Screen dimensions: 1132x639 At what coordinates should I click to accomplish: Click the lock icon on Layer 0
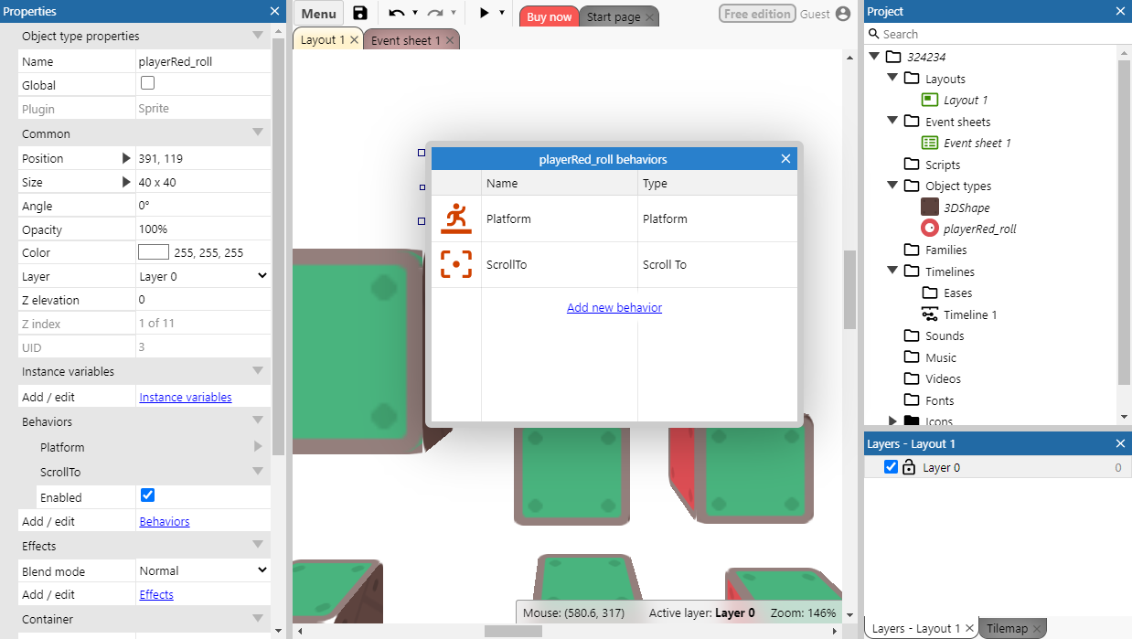pyautogui.click(x=909, y=467)
